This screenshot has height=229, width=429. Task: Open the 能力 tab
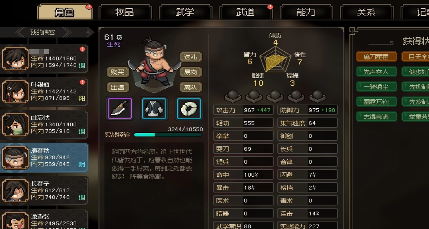306,12
